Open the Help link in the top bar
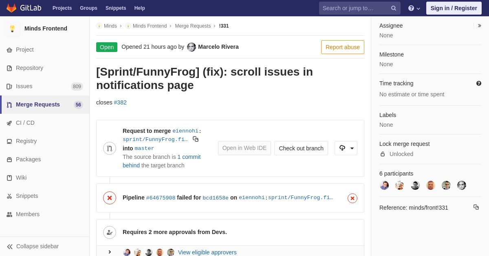This screenshot has height=256, width=489. pyautogui.click(x=140, y=8)
